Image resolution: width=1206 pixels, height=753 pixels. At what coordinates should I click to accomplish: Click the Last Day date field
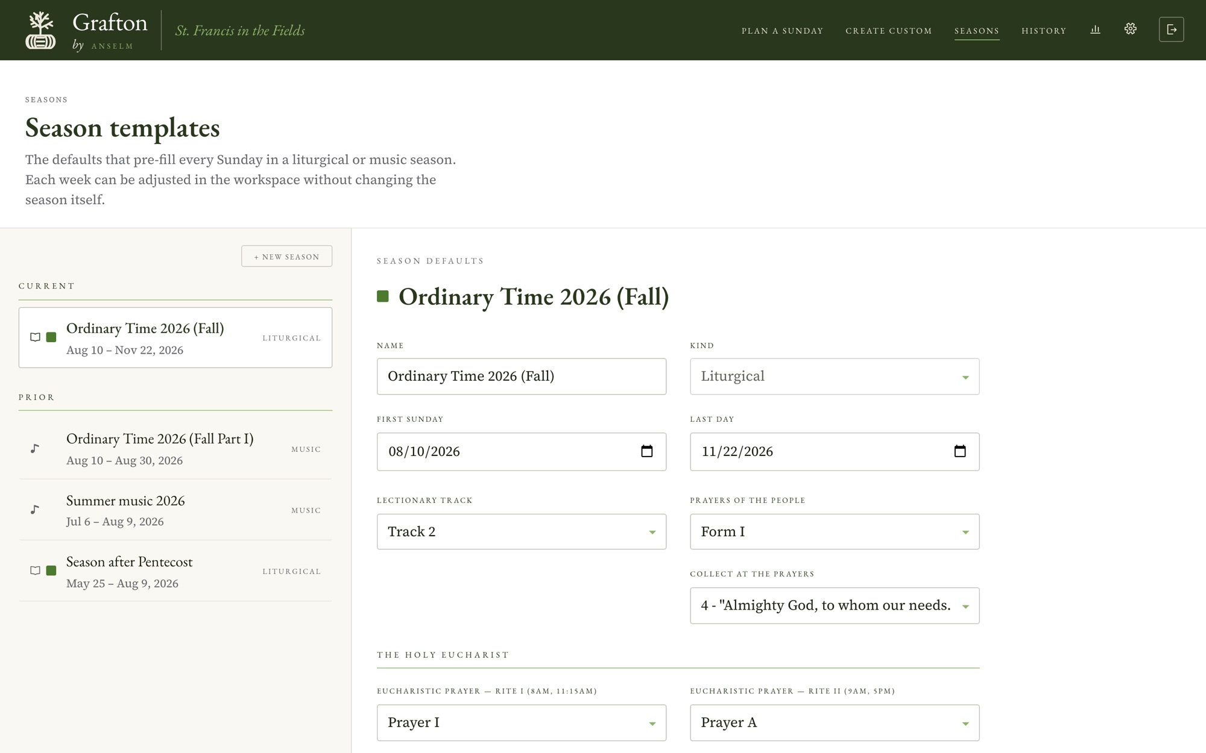(x=835, y=451)
